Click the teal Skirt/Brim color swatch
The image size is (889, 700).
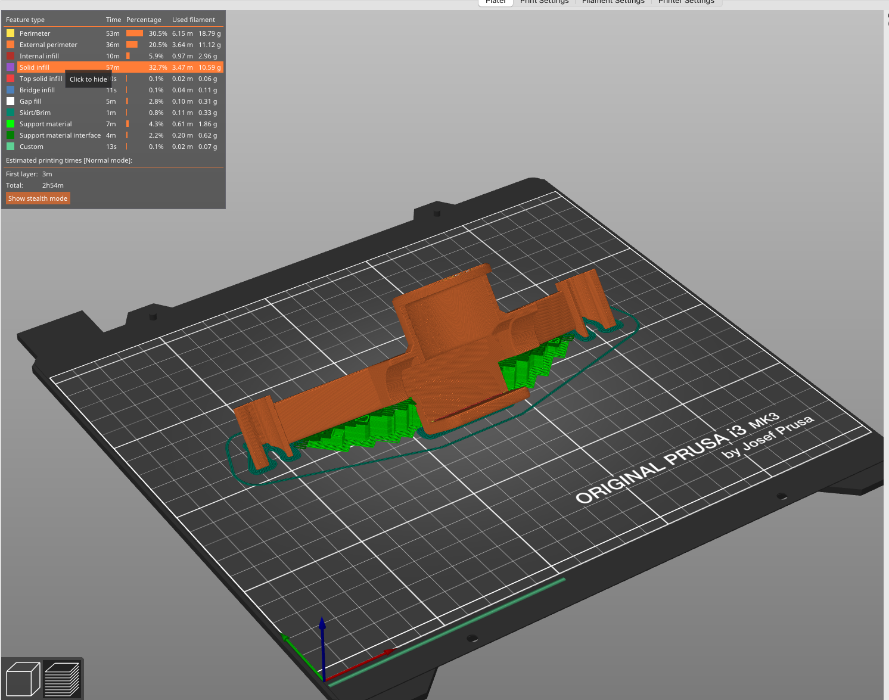pyautogui.click(x=10, y=113)
